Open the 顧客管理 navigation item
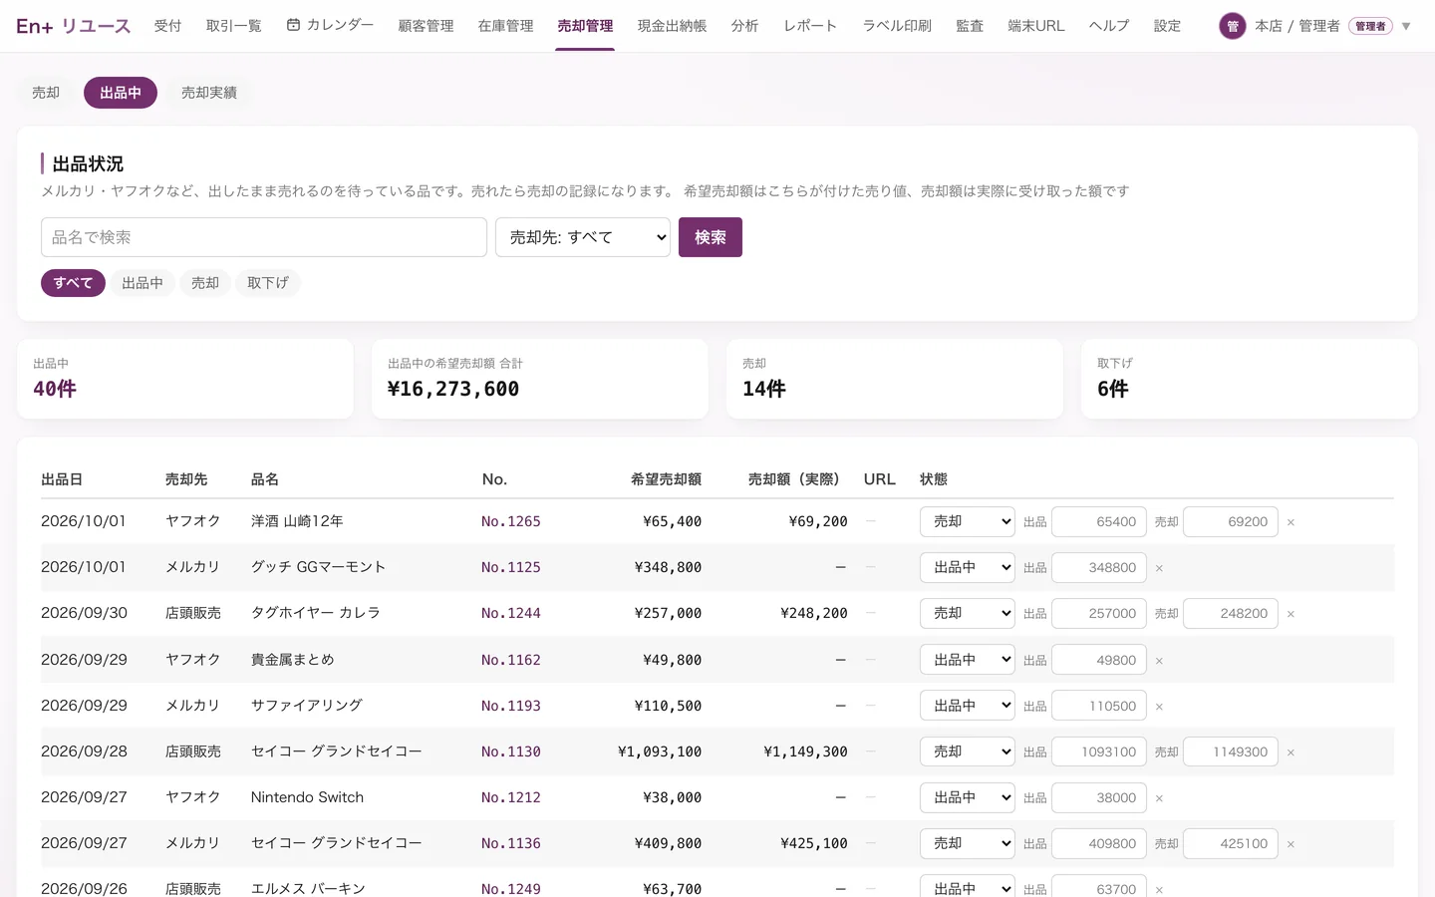Image resolution: width=1435 pixels, height=897 pixels. 426,26
